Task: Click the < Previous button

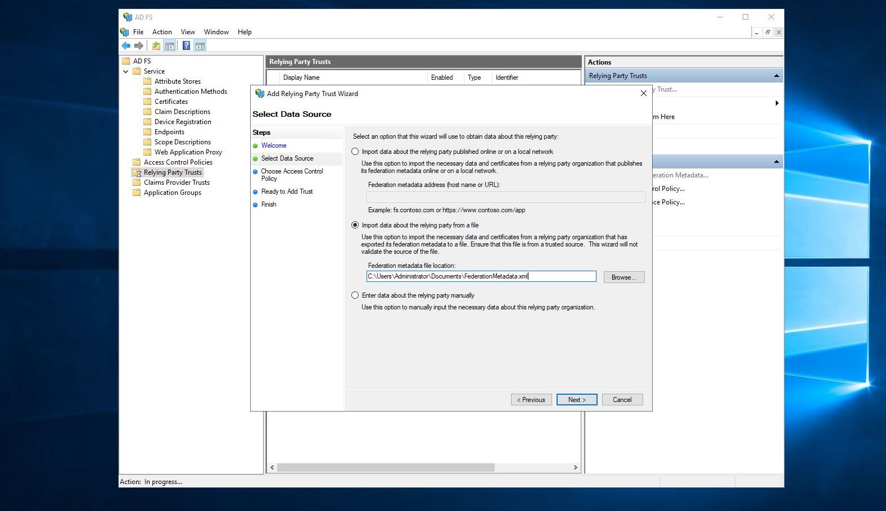Action: [x=531, y=400]
